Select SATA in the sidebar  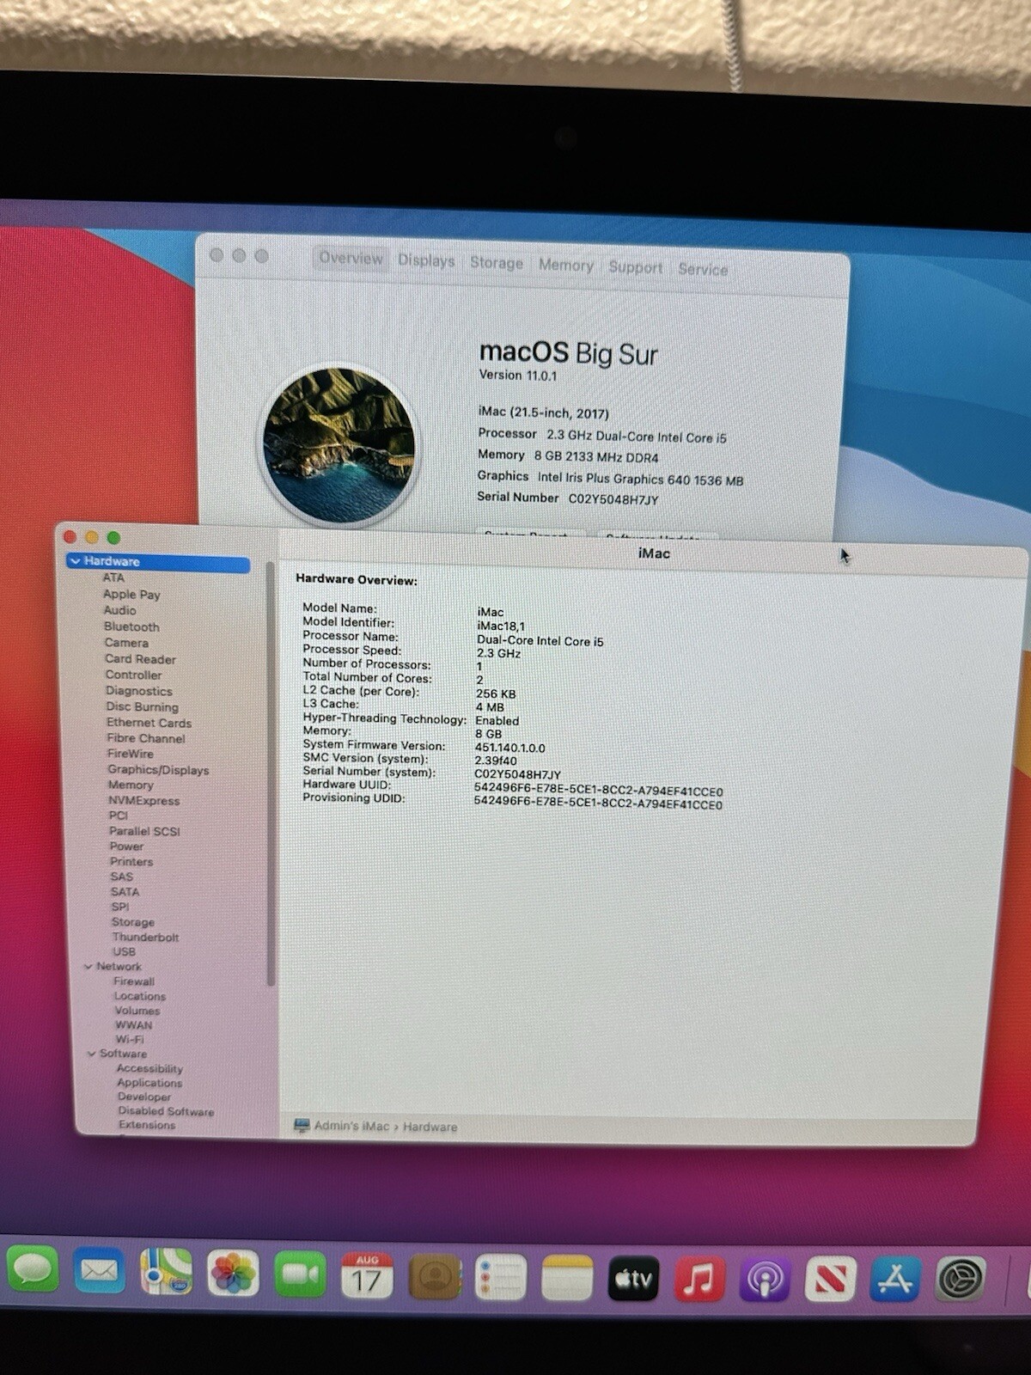coord(125,892)
